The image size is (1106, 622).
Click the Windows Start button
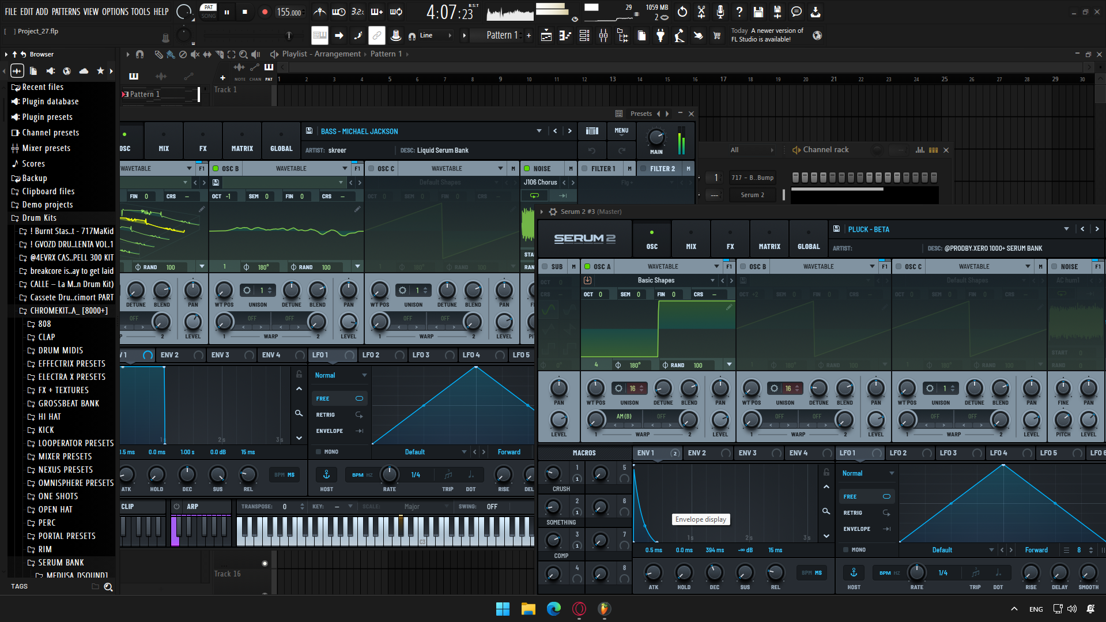point(503,609)
